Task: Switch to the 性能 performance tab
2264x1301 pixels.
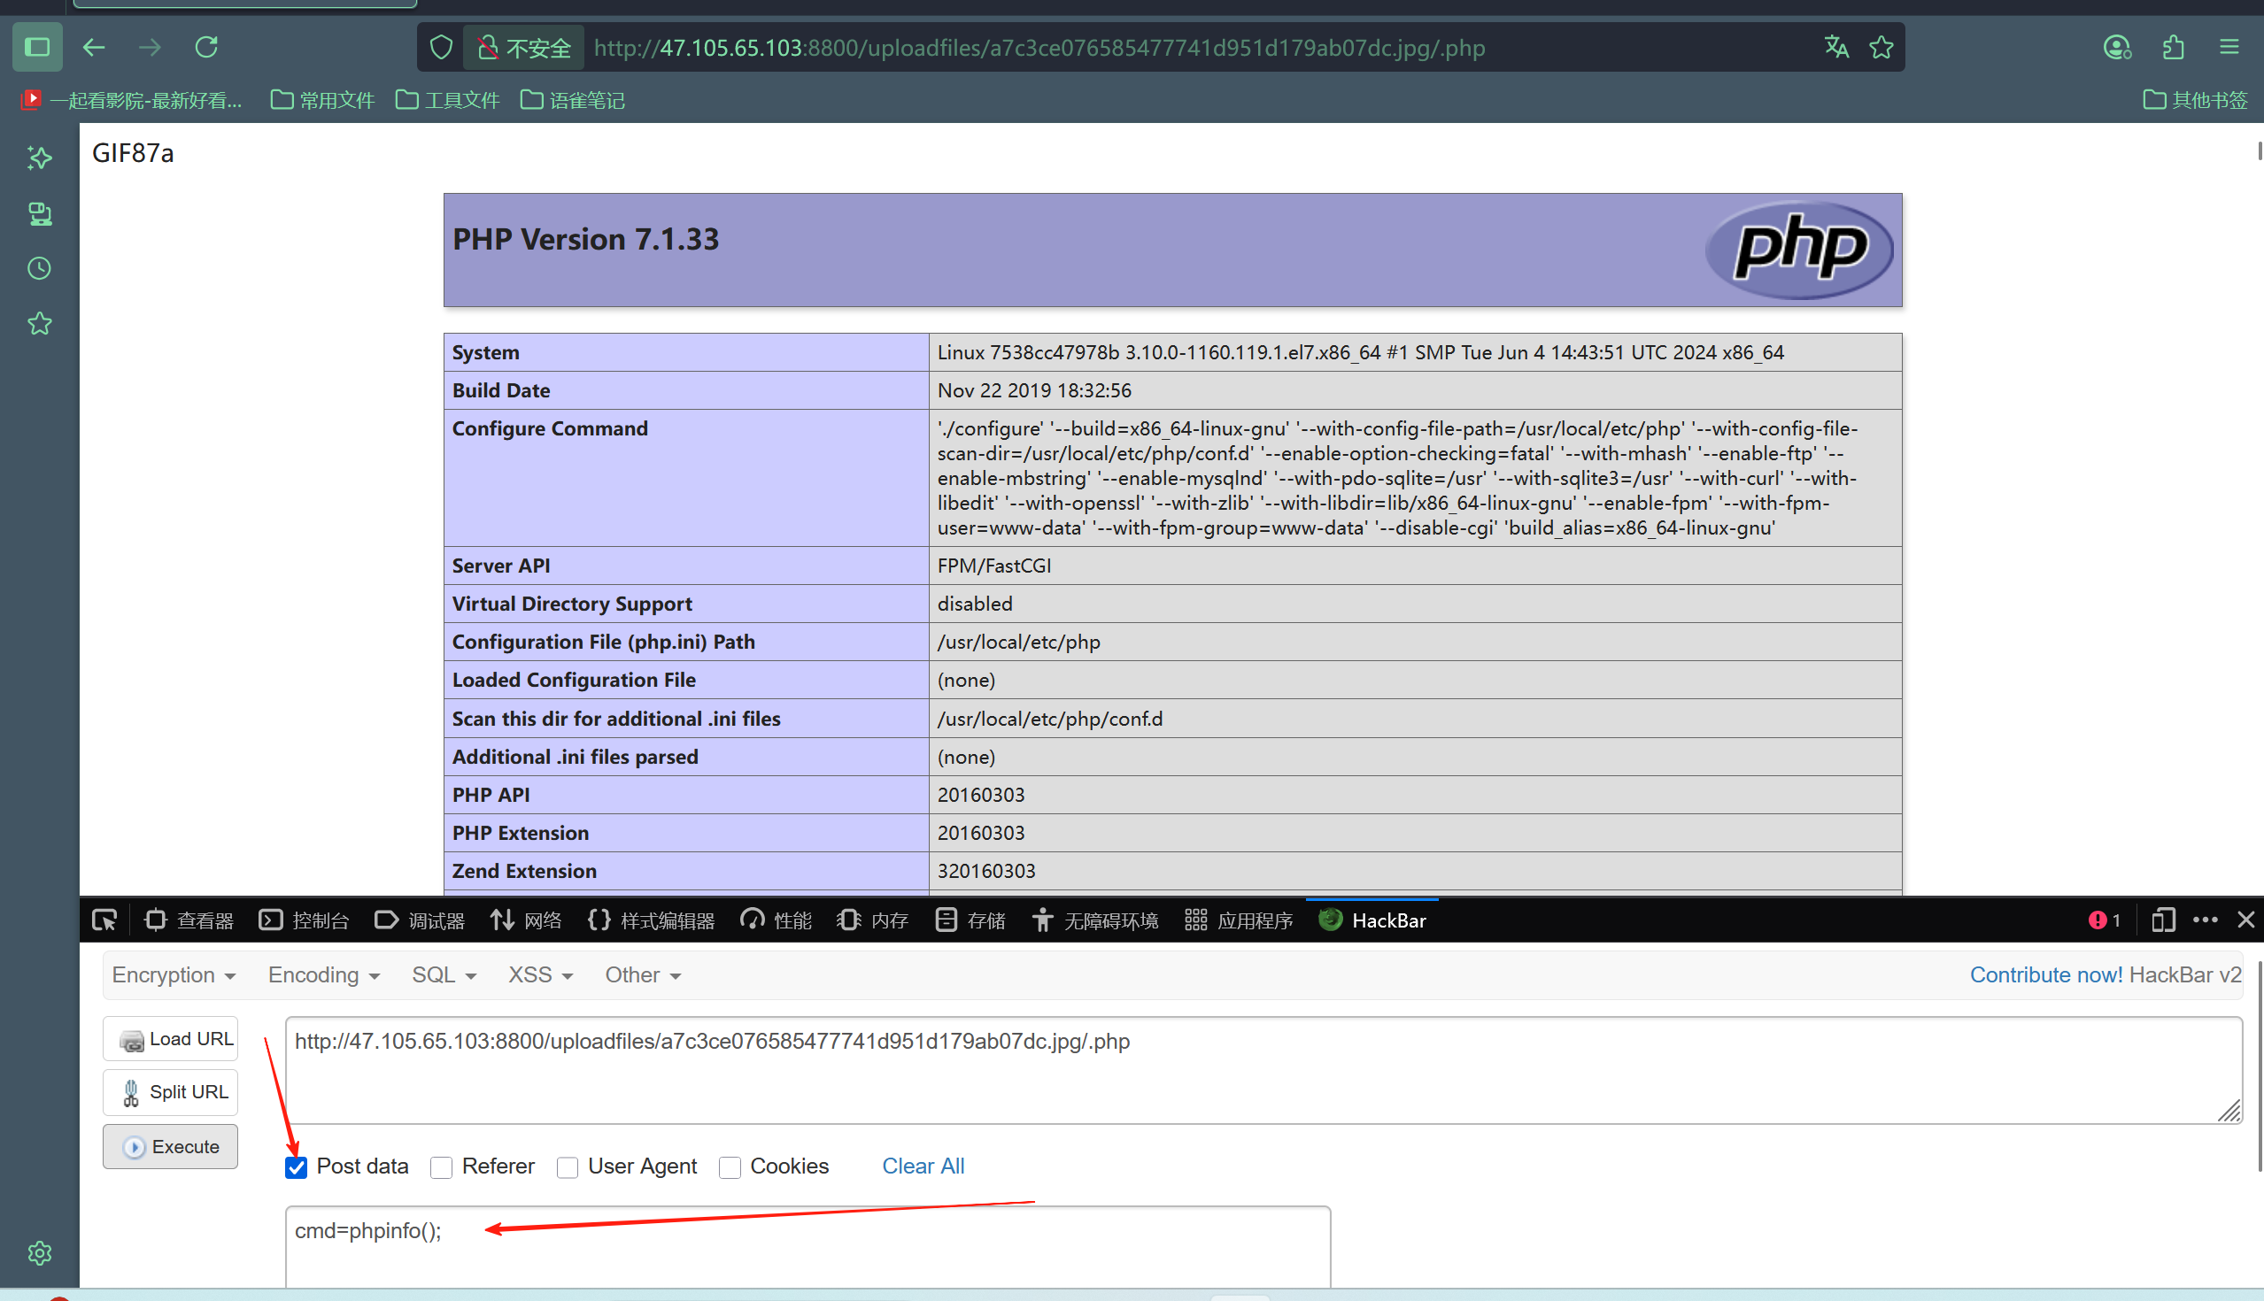Action: pyautogui.click(x=776, y=920)
